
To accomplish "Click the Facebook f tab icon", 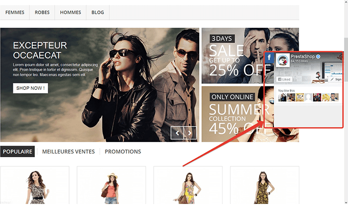I will 269,58.
